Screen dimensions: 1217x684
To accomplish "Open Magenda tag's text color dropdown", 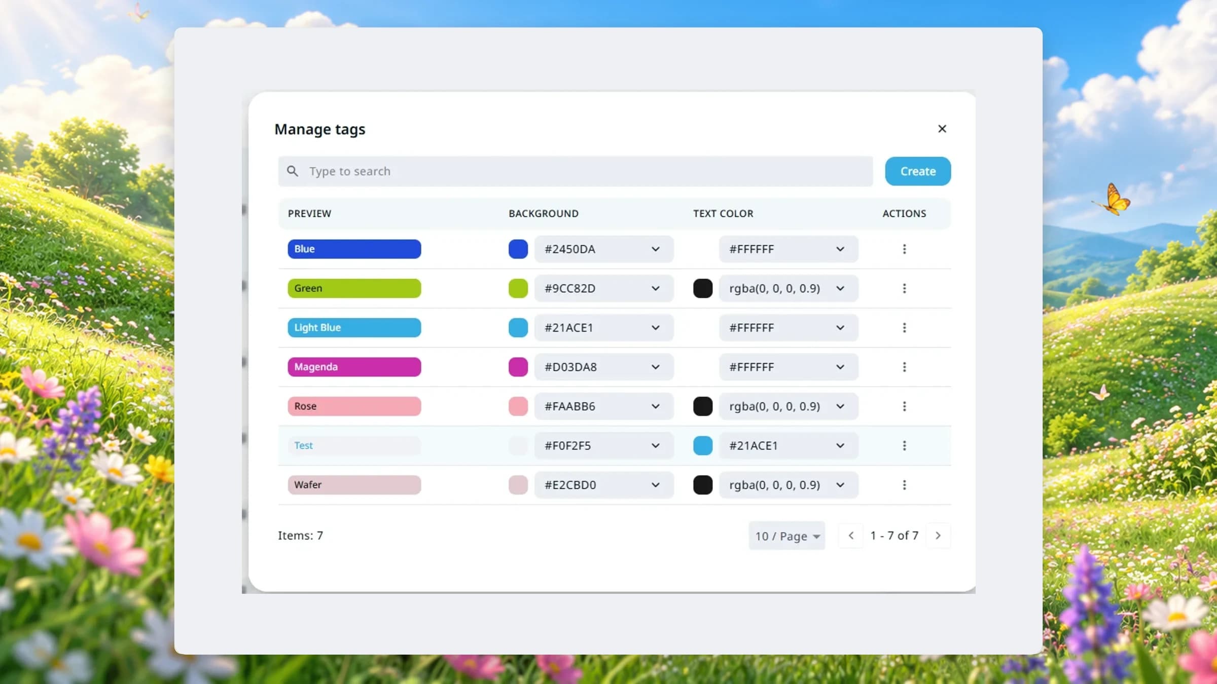I will click(x=789, y=367).
